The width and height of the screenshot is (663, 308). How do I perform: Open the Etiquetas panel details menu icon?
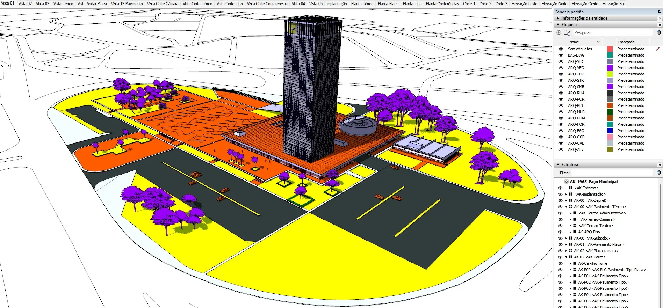[659, 32]
